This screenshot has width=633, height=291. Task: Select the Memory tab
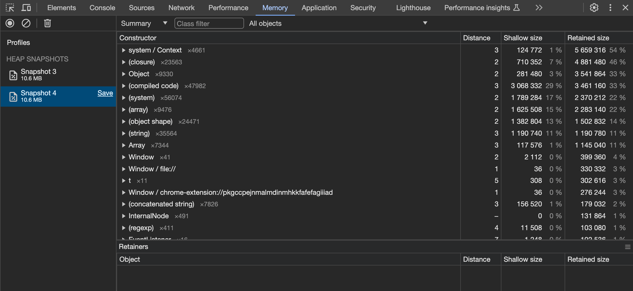click(275, 8)
